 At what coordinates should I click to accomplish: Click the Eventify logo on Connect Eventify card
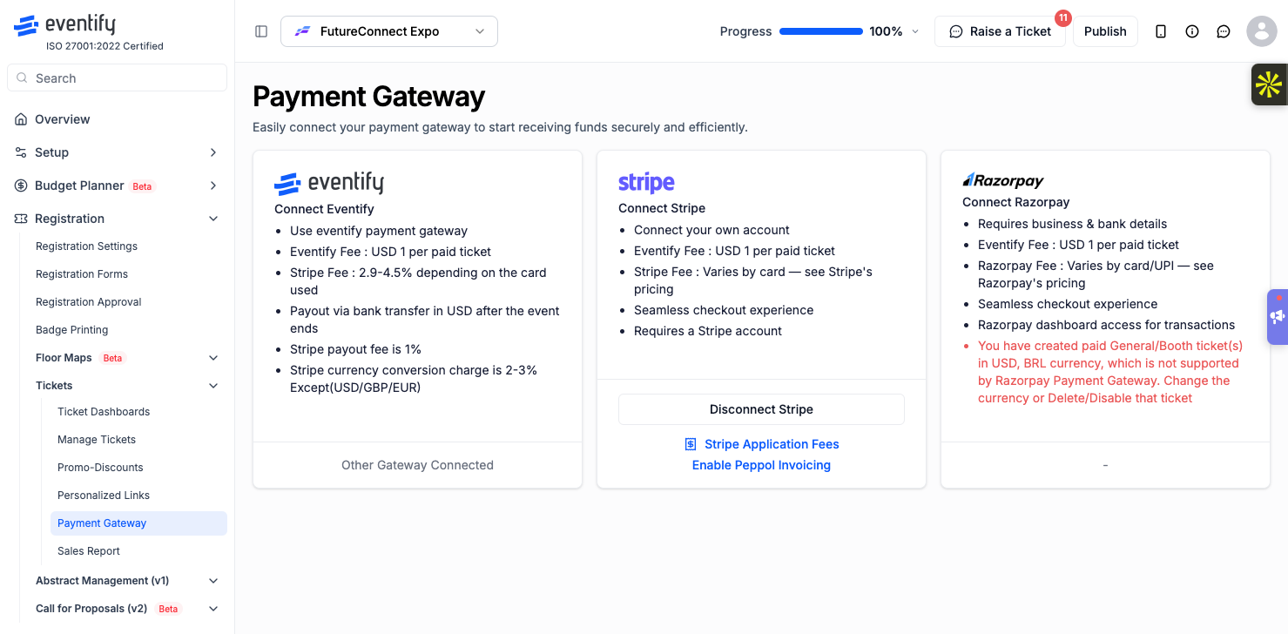pyautogui.click(x=328, y=183)
